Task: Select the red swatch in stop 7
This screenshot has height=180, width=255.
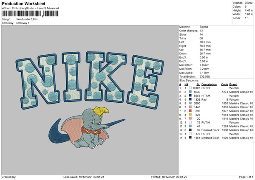Action: click(x=190, y=111)
